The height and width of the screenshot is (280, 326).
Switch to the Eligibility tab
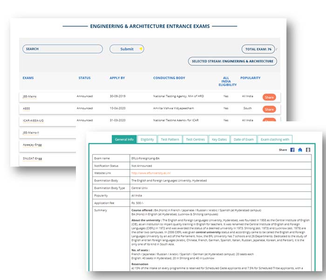point(147,139)
